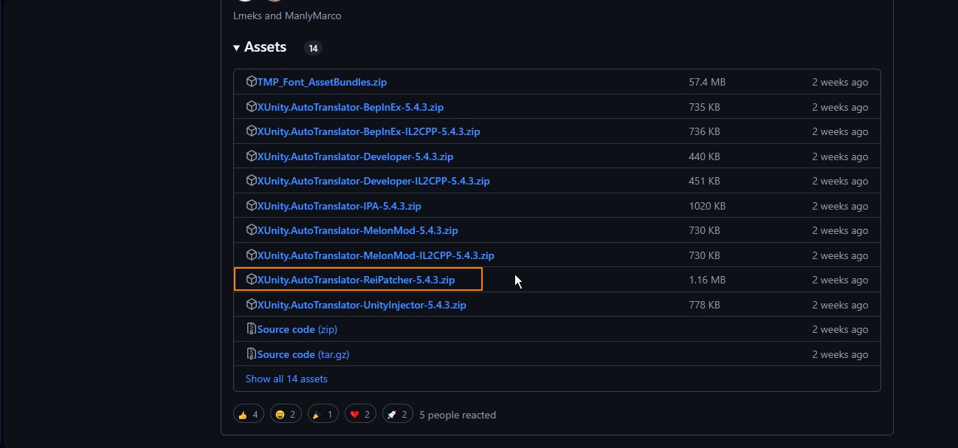Click package icon beside ReiPatcher-5.4.3.zip
Screen dimensions: 958x448
tap(251, 280)
